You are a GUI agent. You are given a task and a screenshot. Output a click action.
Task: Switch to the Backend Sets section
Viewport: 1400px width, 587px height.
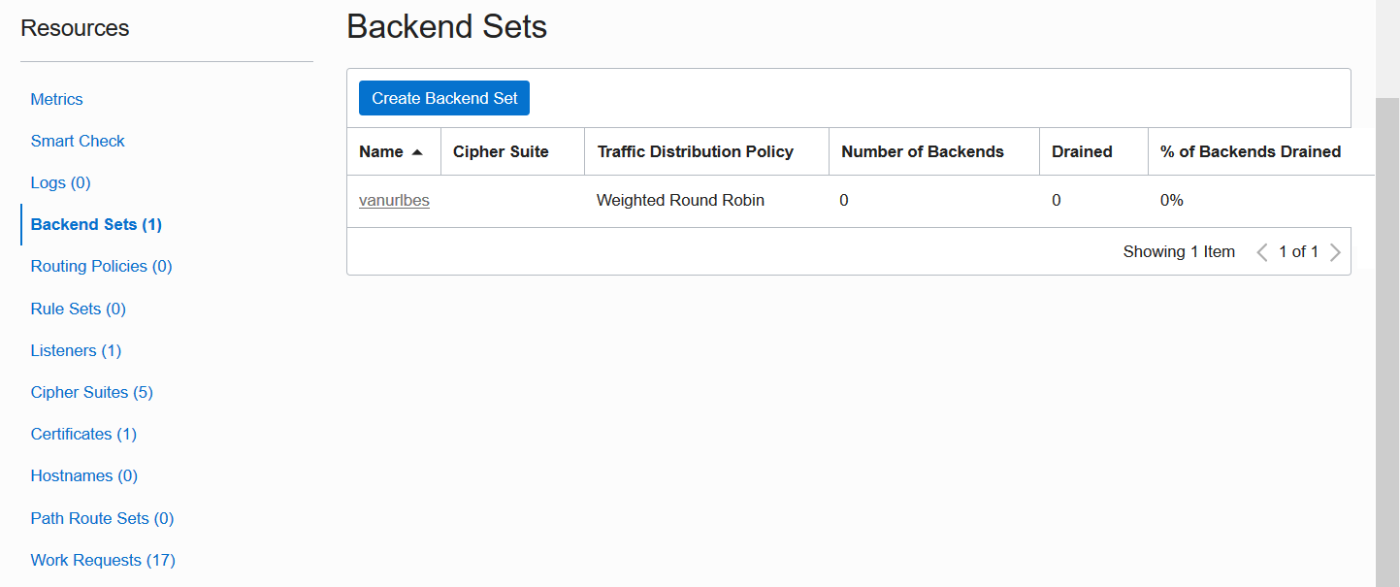[95, 224]
